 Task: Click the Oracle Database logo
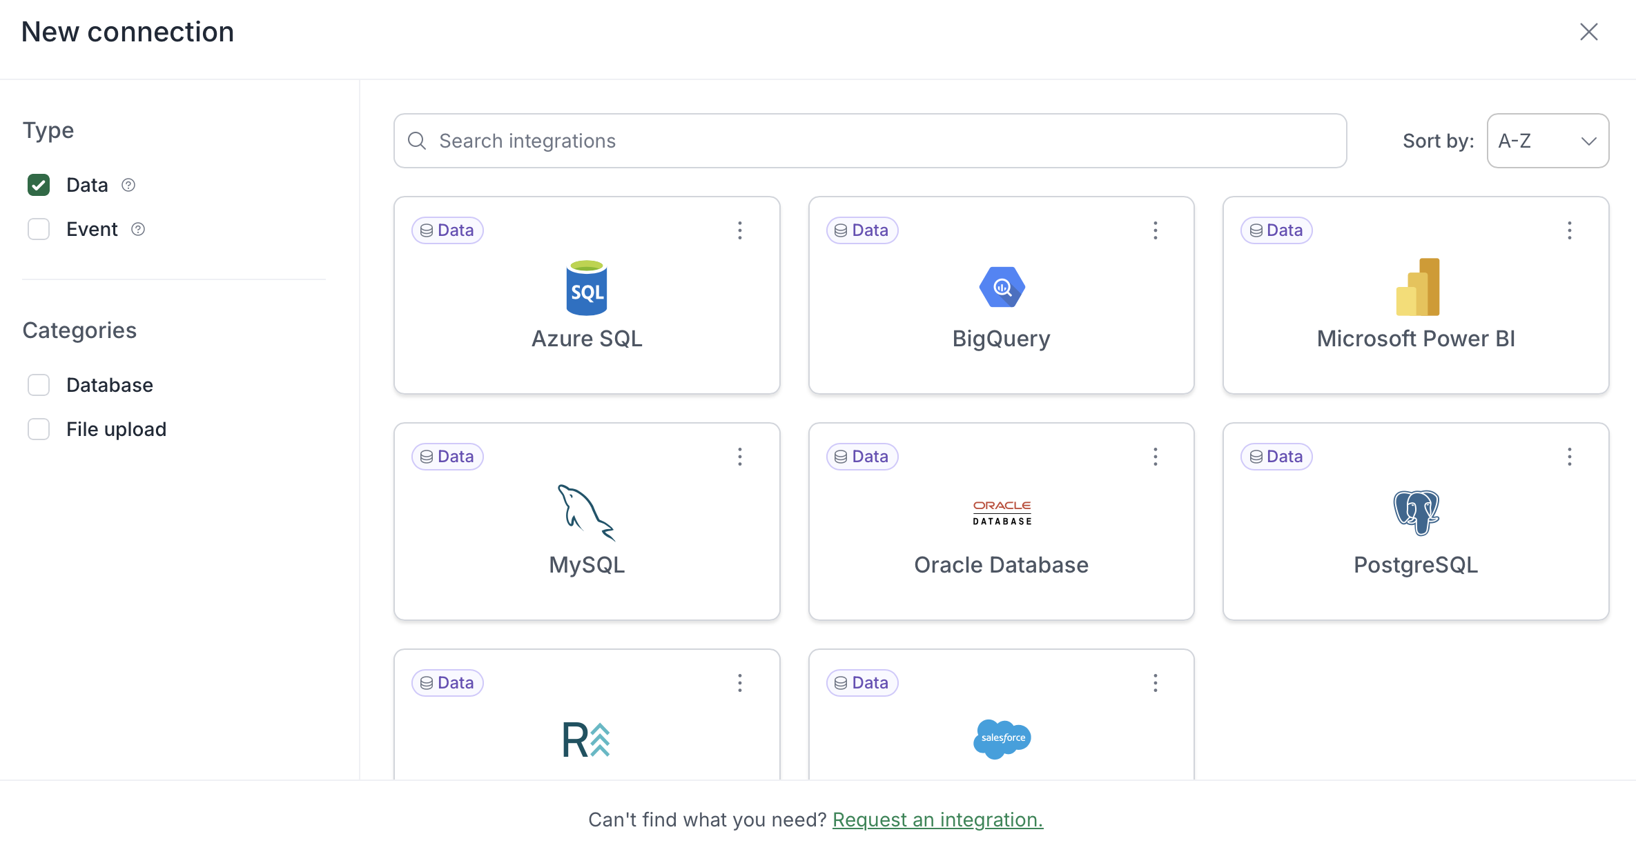tap(1002, 513)
